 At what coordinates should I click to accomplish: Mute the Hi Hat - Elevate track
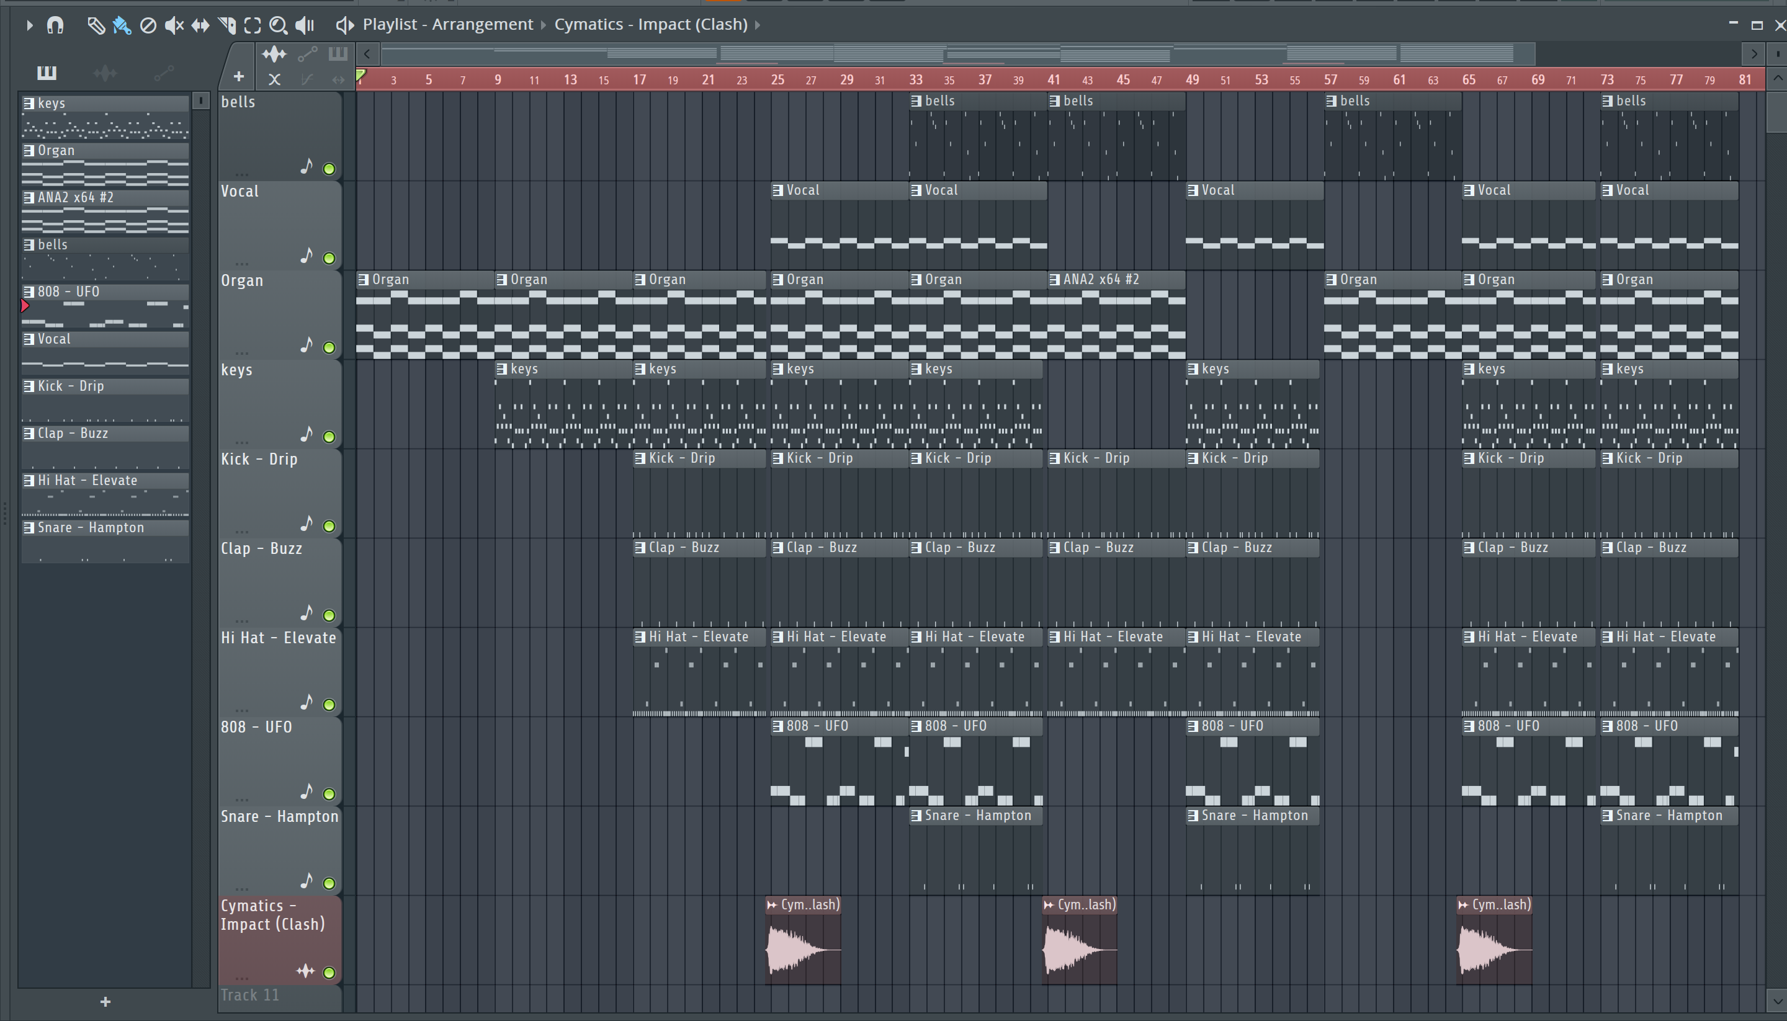coord(329,705)
